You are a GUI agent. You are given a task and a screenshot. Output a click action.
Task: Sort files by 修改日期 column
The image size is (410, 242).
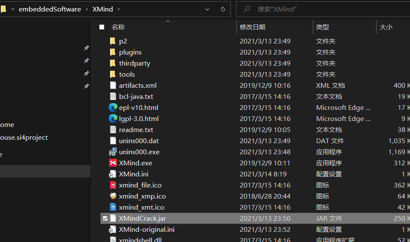pos(252,27)
